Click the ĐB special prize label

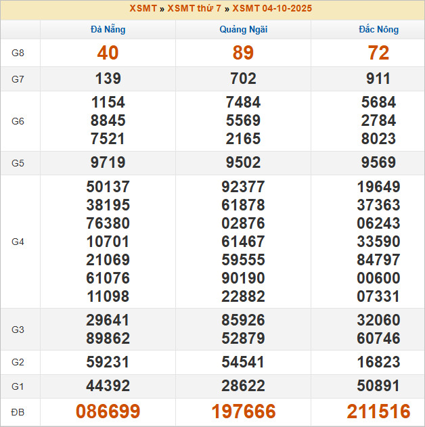18,411
